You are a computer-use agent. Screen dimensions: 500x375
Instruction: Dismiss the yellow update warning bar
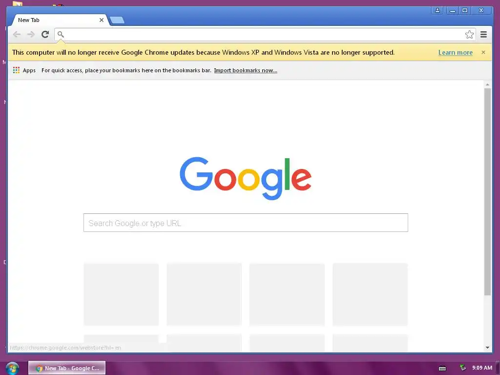click(x=483, y=52)
